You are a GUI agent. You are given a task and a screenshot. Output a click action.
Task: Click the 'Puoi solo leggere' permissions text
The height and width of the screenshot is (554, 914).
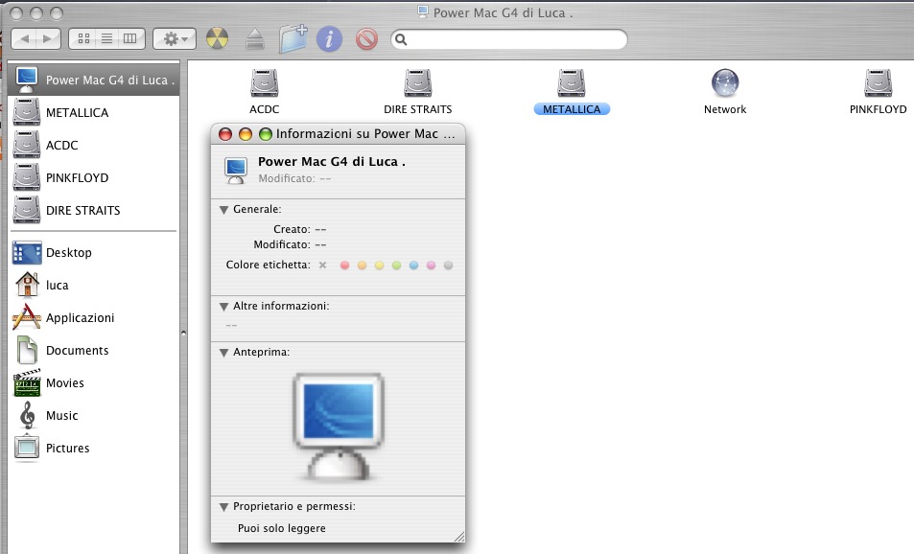pos(282,528)
